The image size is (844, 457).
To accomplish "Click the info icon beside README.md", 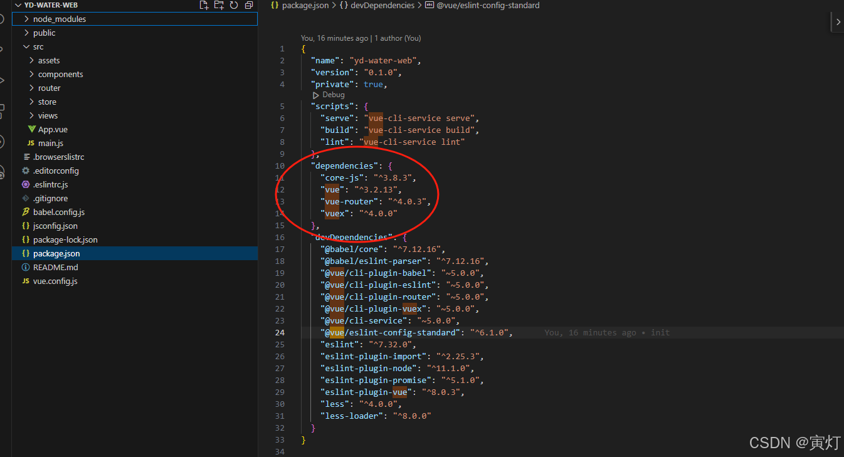I will pyautogui.click(x=26, y=267).
